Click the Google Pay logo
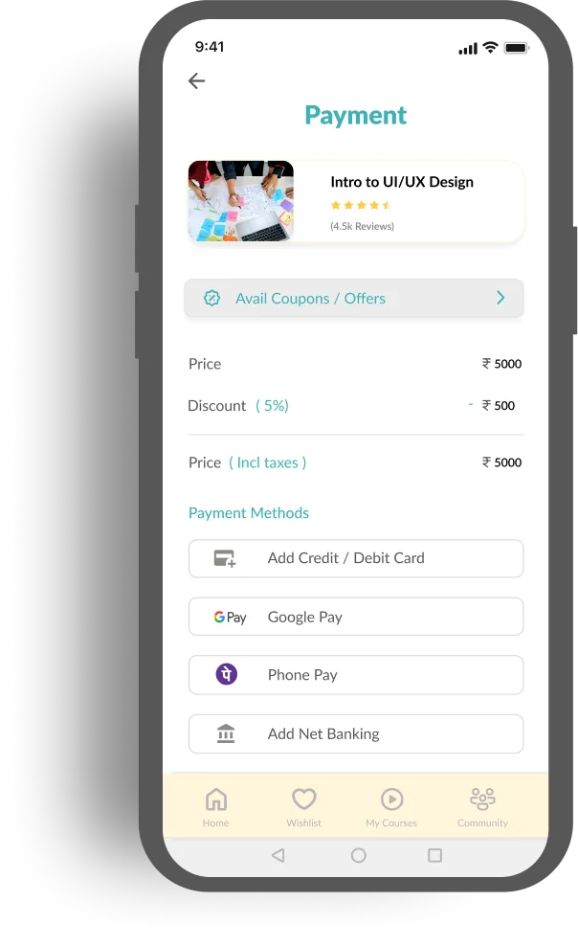This screenshot has height=946, width=578. (x=230, y=618)
